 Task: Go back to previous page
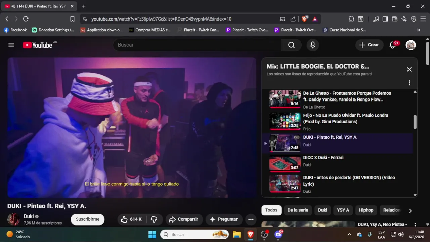click(x=7, y=19)
